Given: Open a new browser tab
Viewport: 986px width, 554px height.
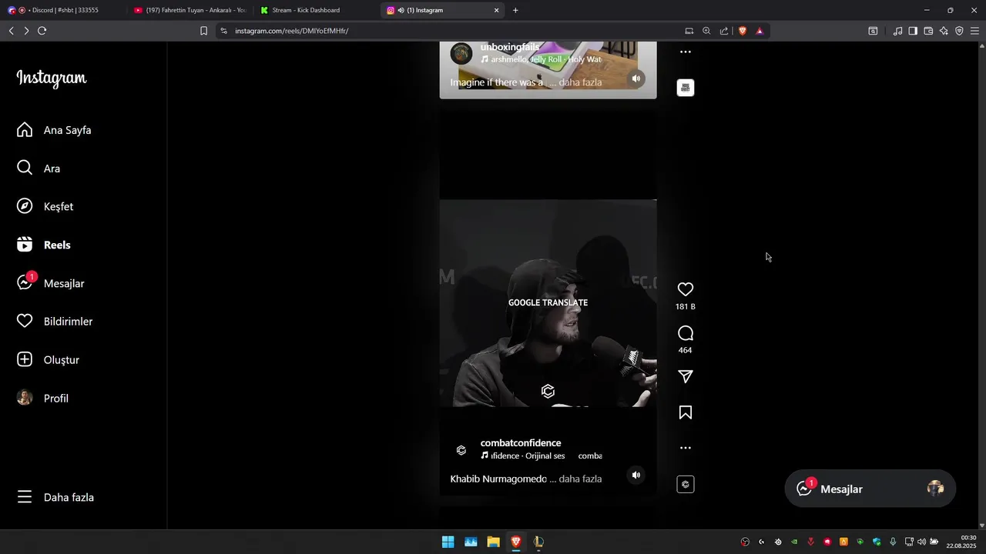Looking at the screenshot, I should [x=515, y=10].
